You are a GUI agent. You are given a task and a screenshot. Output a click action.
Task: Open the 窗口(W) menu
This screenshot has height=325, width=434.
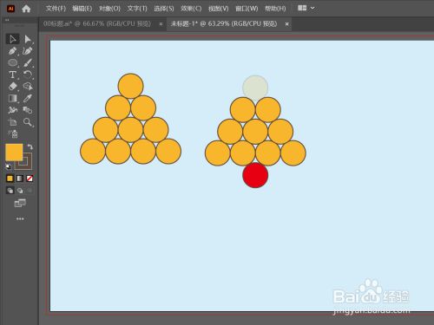(247, 9)
